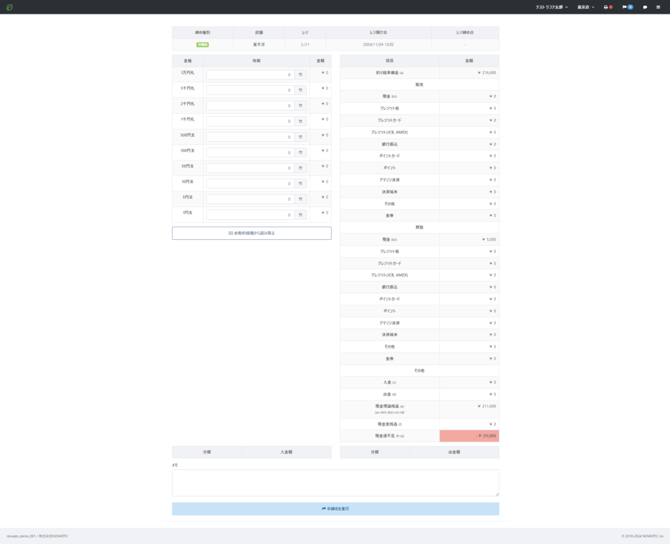The image size is (670, 544).
Task: Click 自動釣銭機から読み取る button
Action: (252, 233)
